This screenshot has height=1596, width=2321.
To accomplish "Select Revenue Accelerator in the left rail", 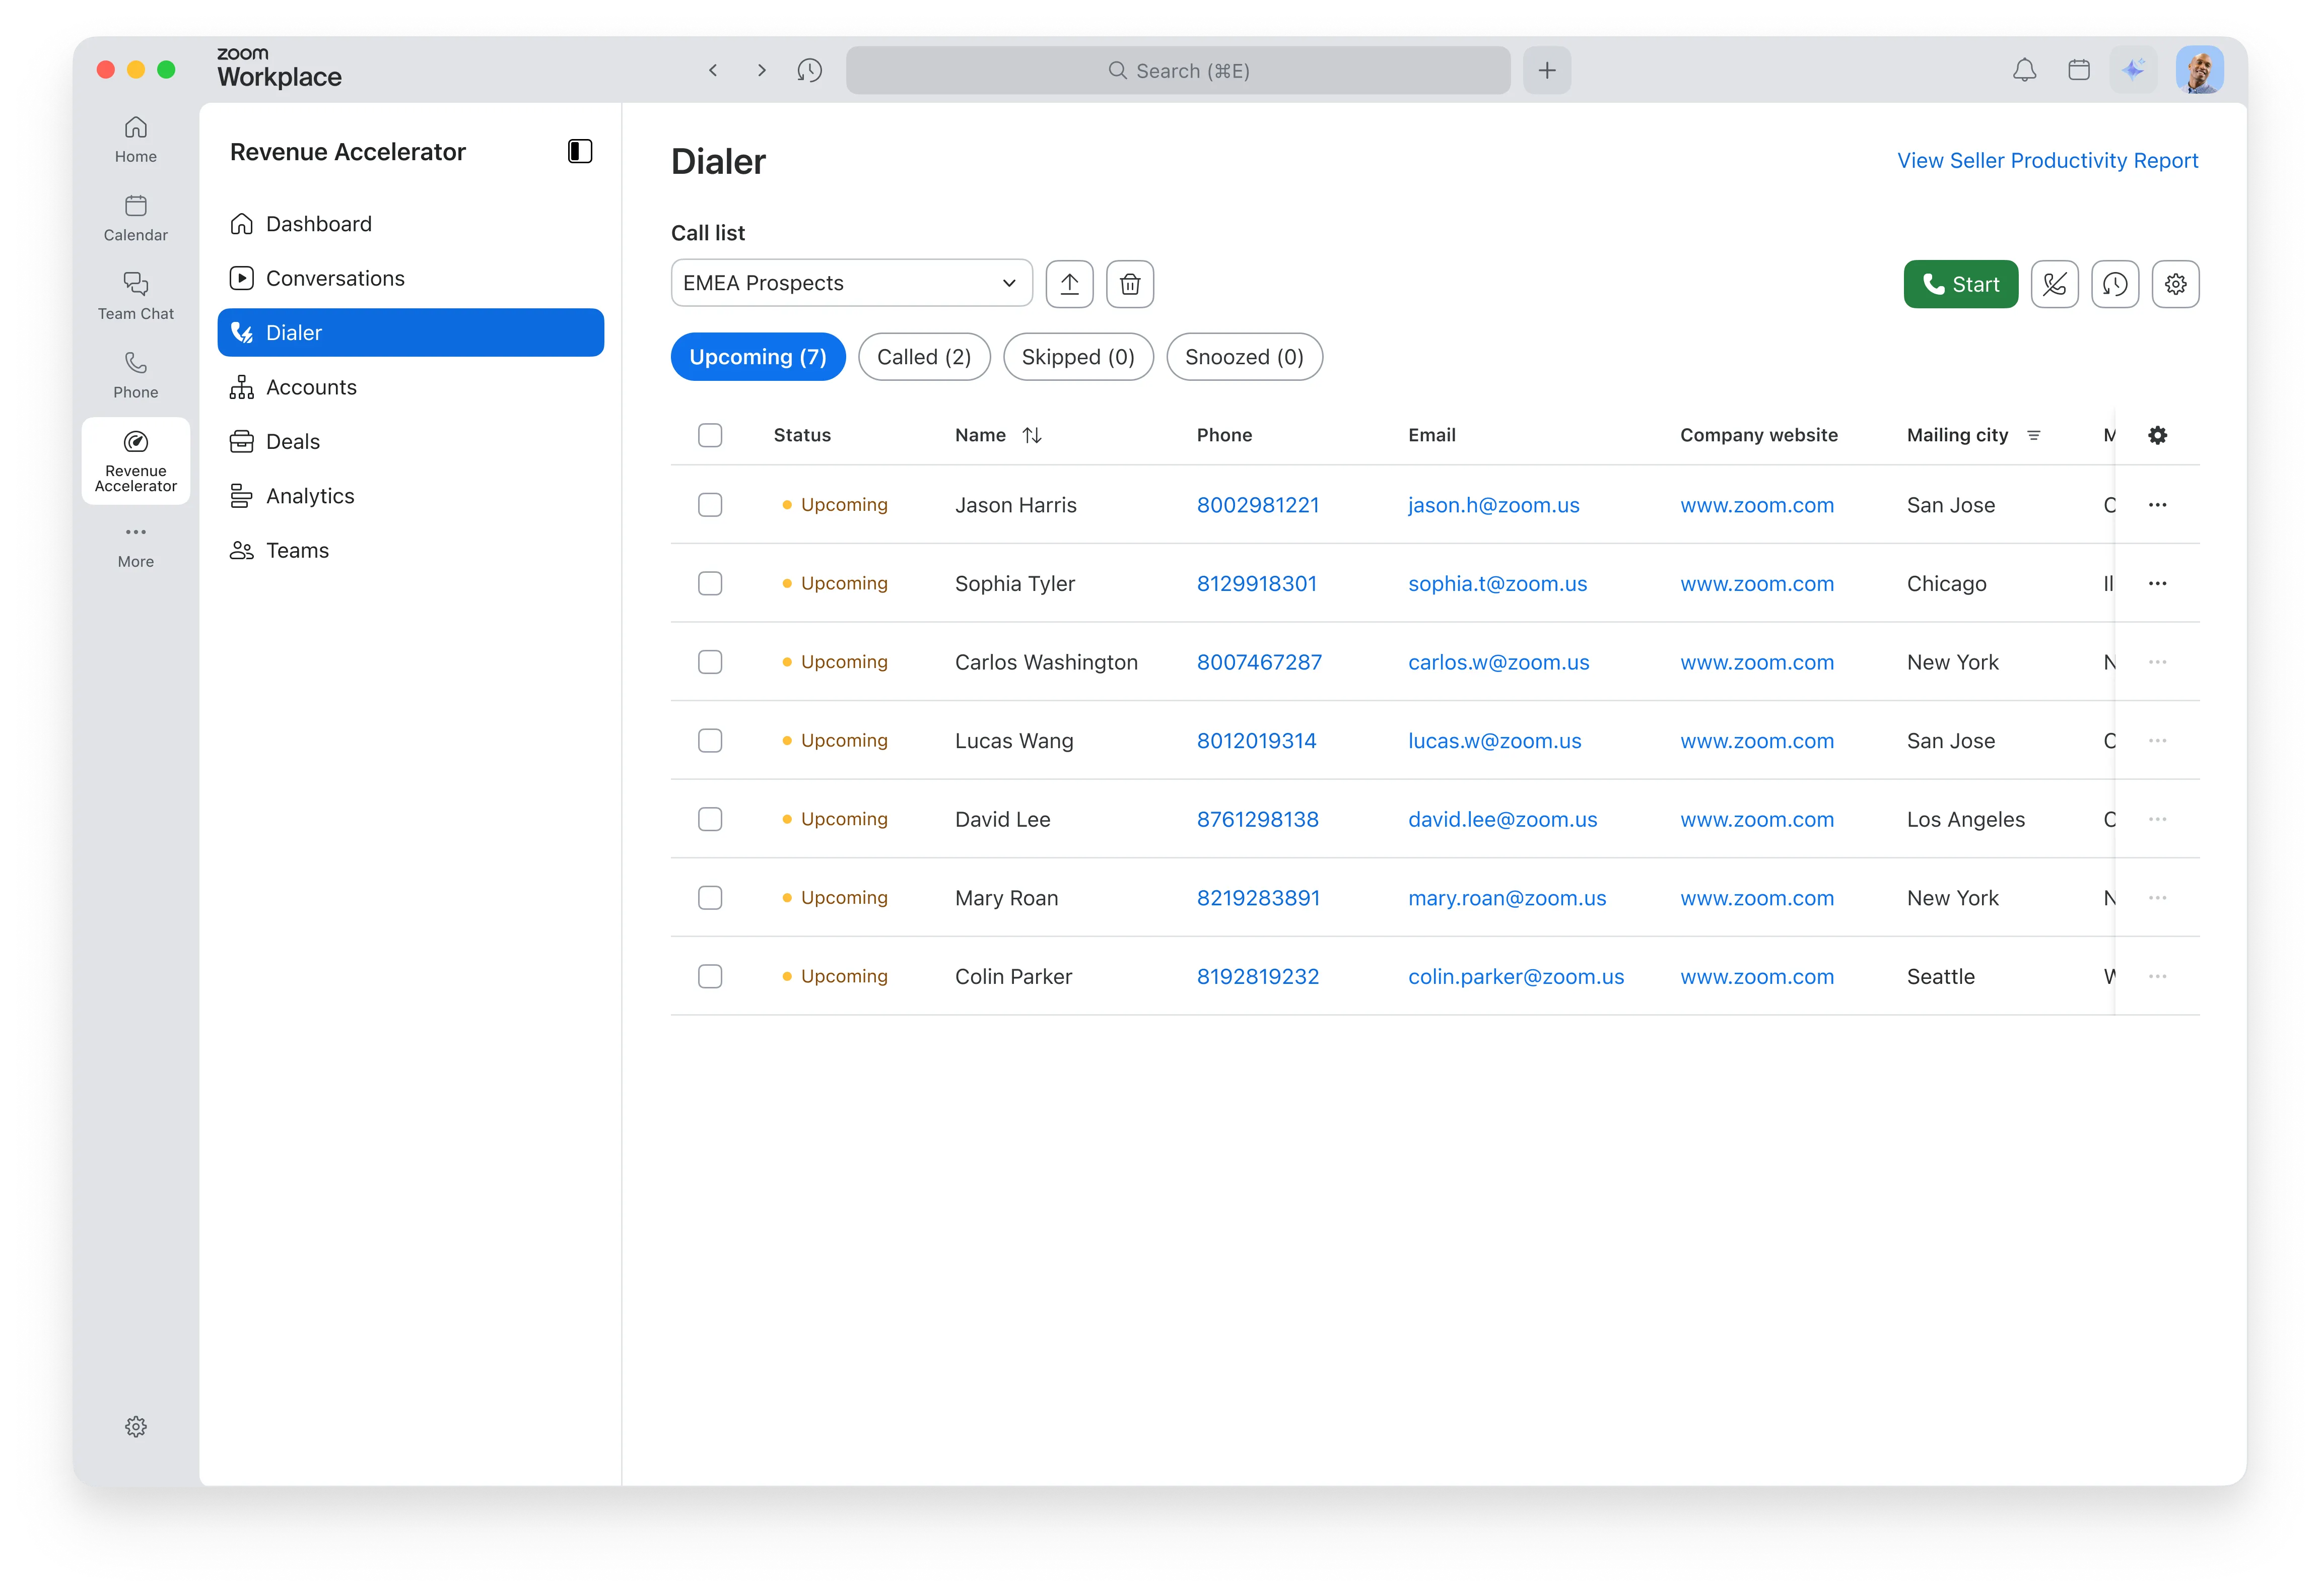I will [x=135, y=461].
